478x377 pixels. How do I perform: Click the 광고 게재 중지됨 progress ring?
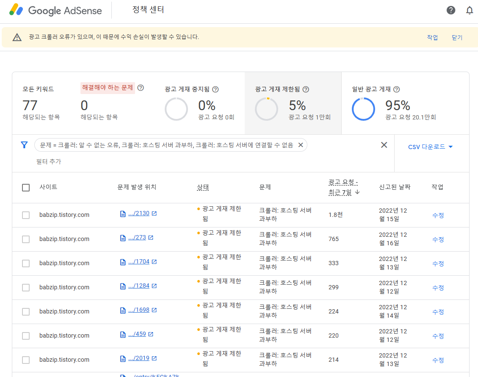click(176, 109)
